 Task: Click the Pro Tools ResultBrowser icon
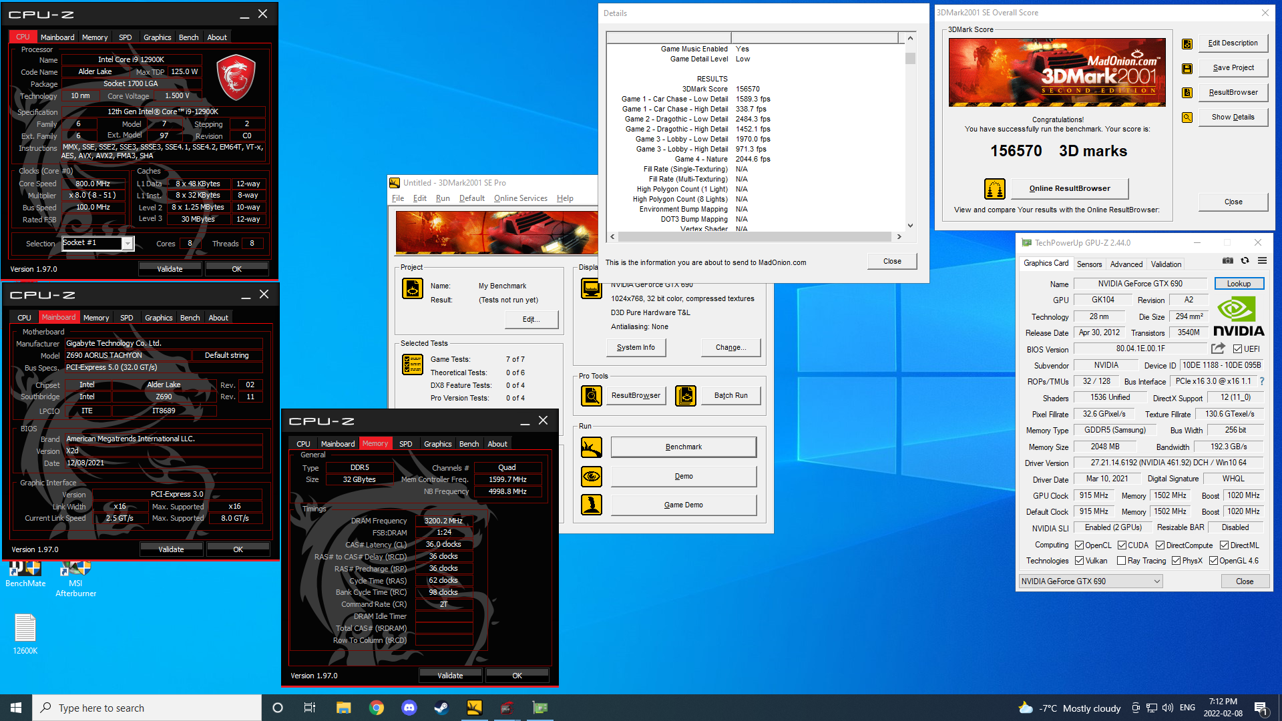coord(592,396)
